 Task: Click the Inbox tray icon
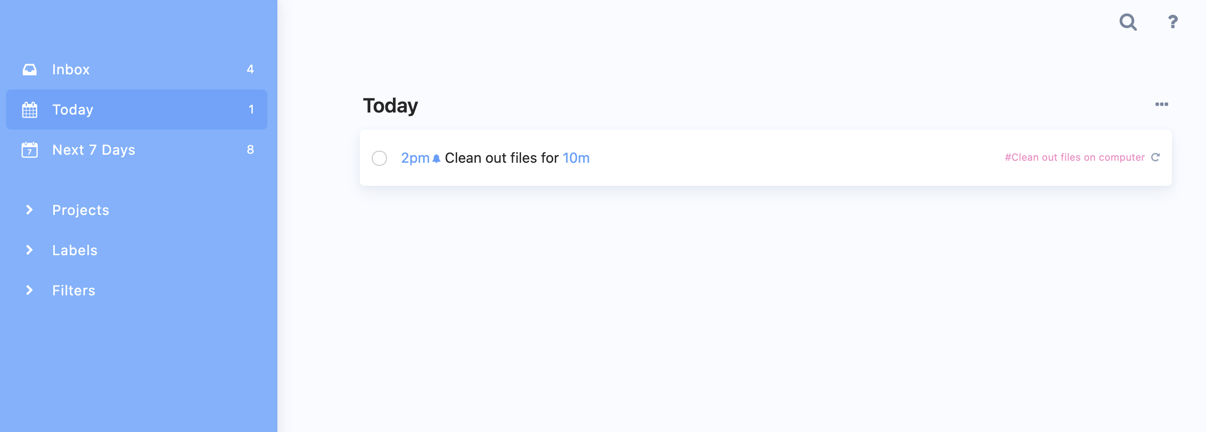(x=30, y=69)
